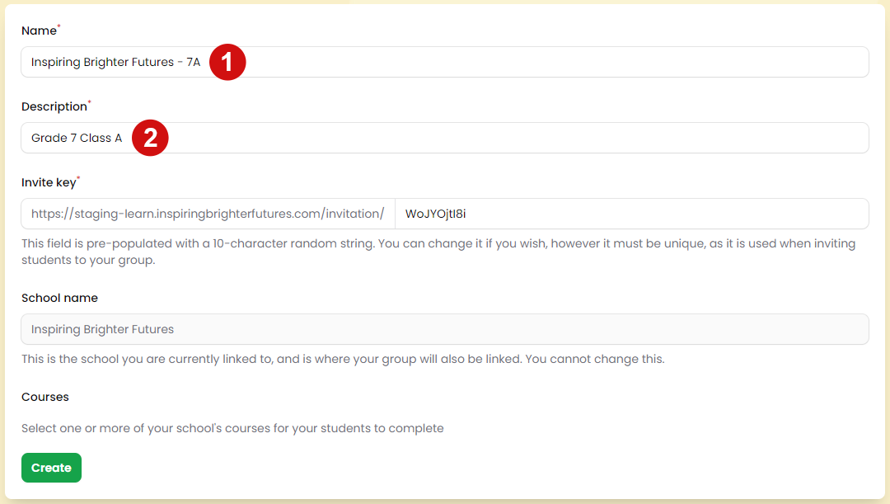Click the pre-populated random string help text
Image resolution: width=890 pixels, height=504 pixels.
(x=438, y=252)
